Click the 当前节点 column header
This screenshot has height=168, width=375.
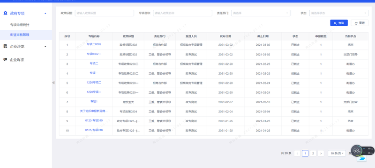pyautogui.click(x=350, y=36)
